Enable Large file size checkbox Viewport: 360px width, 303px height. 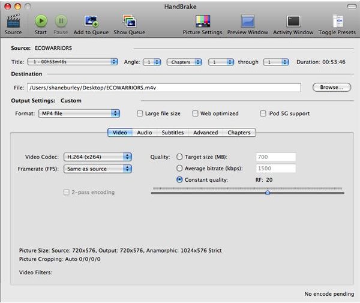140,113
